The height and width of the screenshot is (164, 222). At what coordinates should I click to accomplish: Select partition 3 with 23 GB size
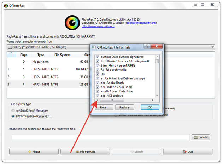click(x=49, y=84)
